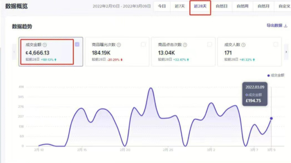Click the 成交金额 chart legend item
This screenshot has width=291, height=163.
click(276, 75)
